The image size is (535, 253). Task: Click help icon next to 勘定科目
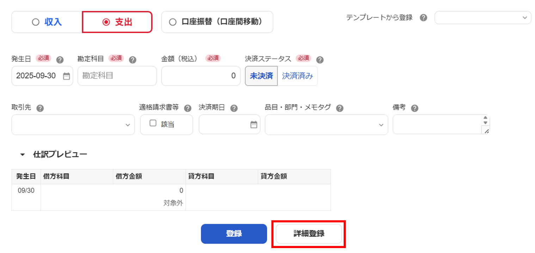(133, 60)
